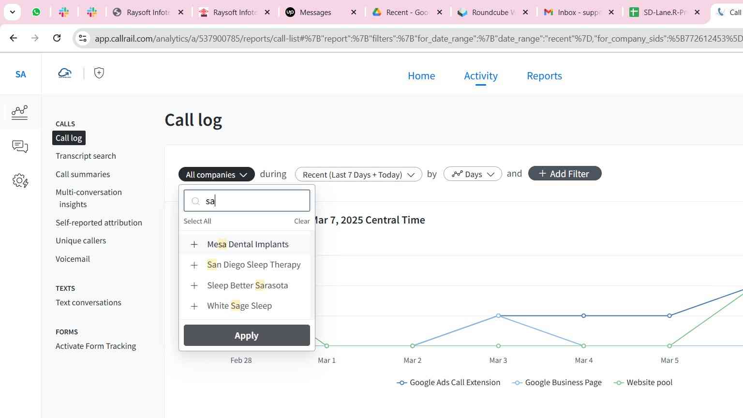Click the shield plus icon in the header
Viewport: 743px width, 418px height.
[99, 73]
